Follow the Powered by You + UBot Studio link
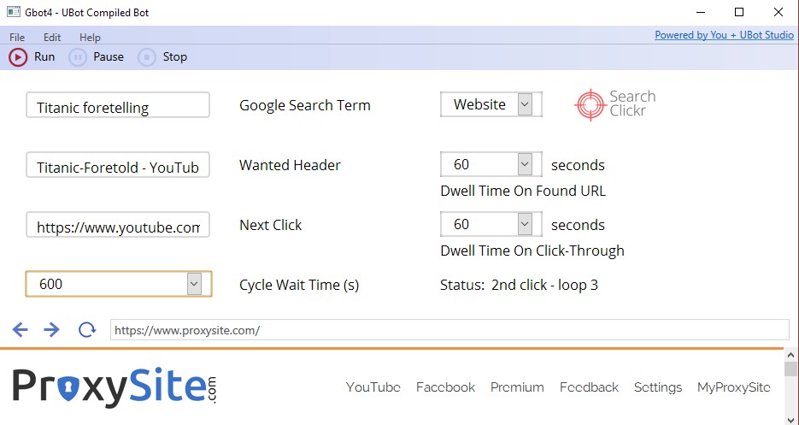The image size is (799, 425). 724,35
